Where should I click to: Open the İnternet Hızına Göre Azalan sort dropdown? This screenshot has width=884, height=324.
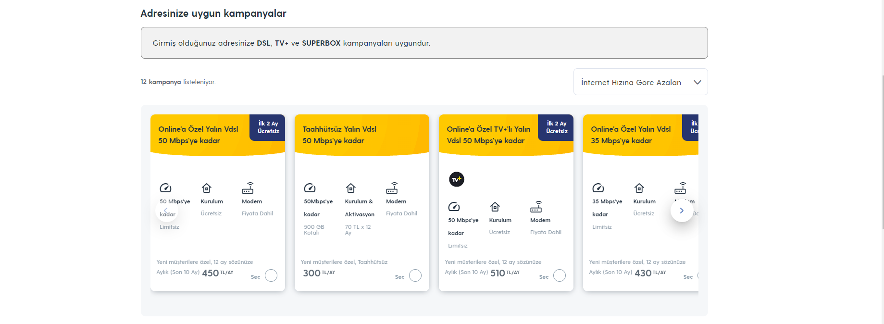640,82
